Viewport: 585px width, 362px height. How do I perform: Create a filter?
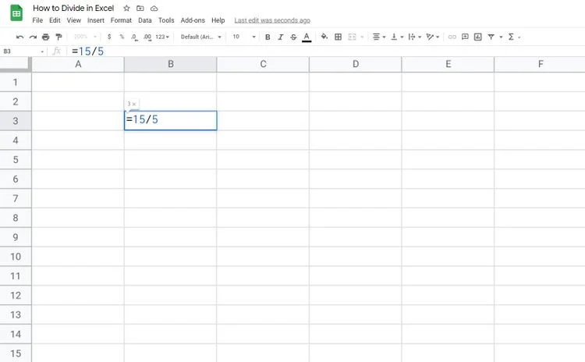click(491, 37)
